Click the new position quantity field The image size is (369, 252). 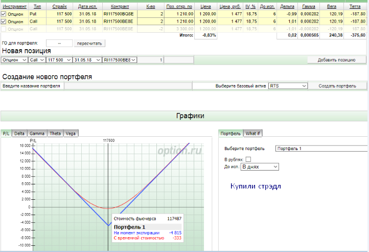[x=150, y=60]
